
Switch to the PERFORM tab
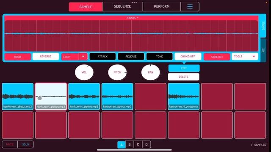click(x=162, y=7)
